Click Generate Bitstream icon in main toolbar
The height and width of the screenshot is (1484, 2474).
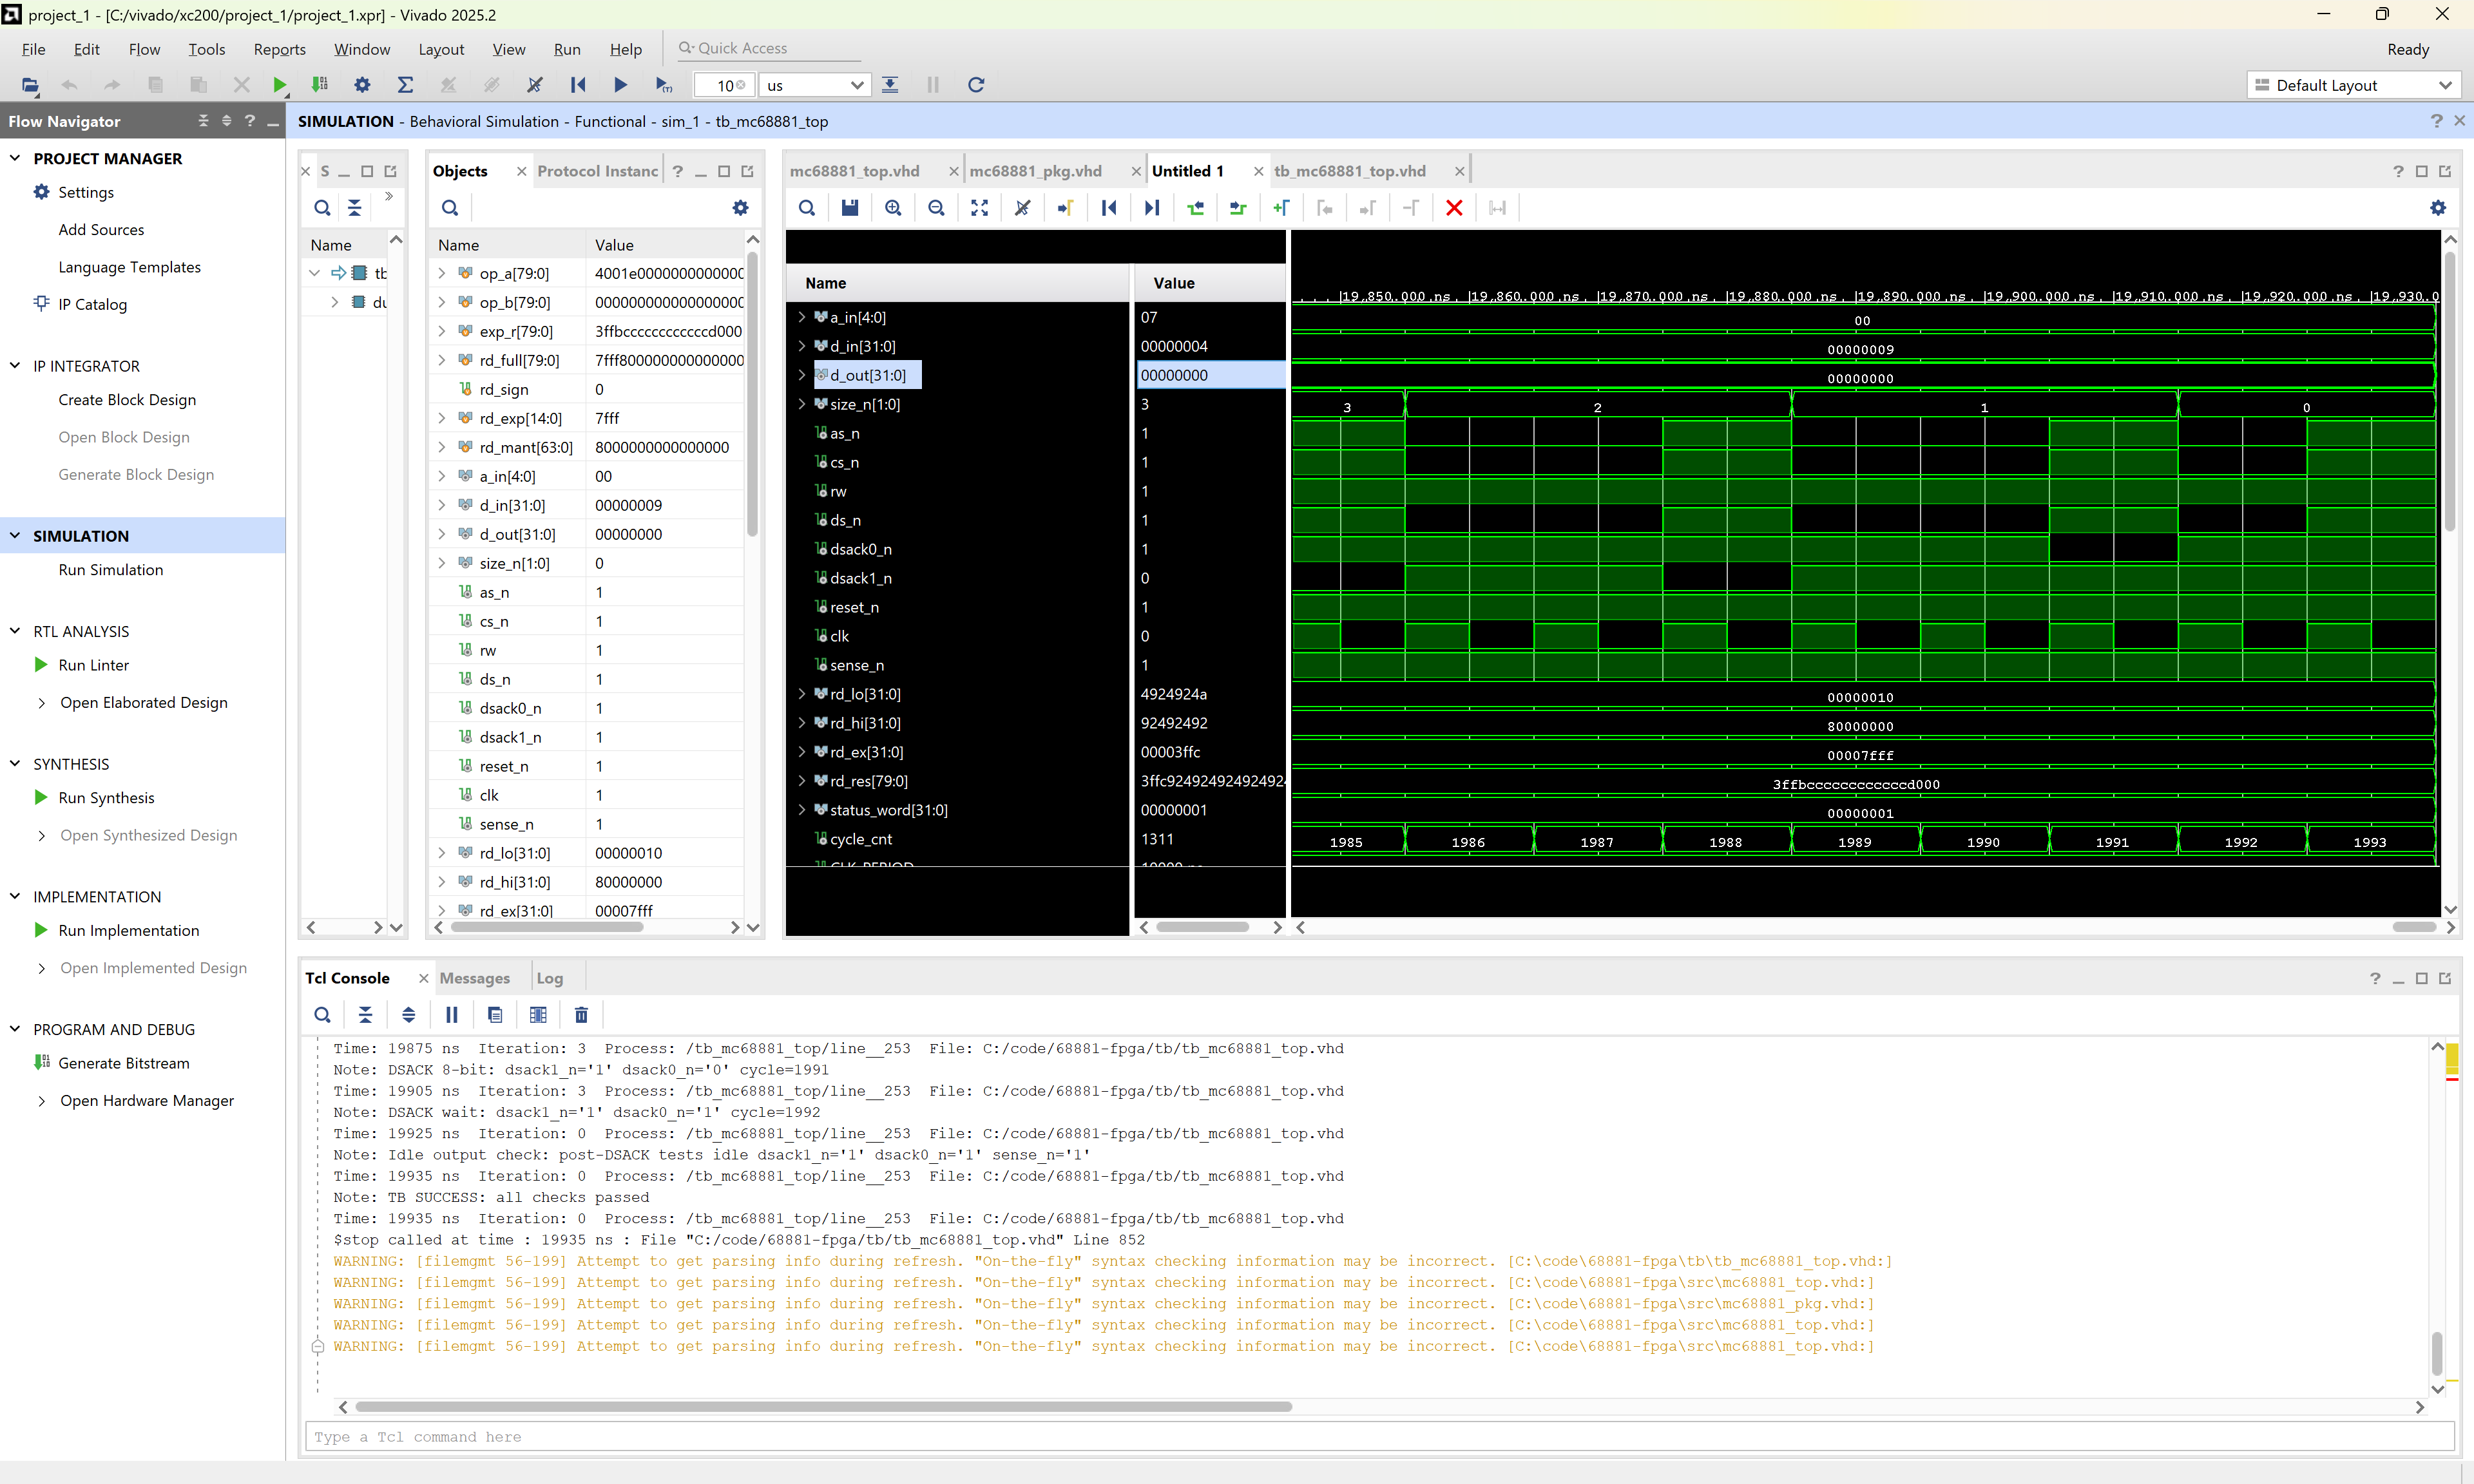click(x=320, y=85)
